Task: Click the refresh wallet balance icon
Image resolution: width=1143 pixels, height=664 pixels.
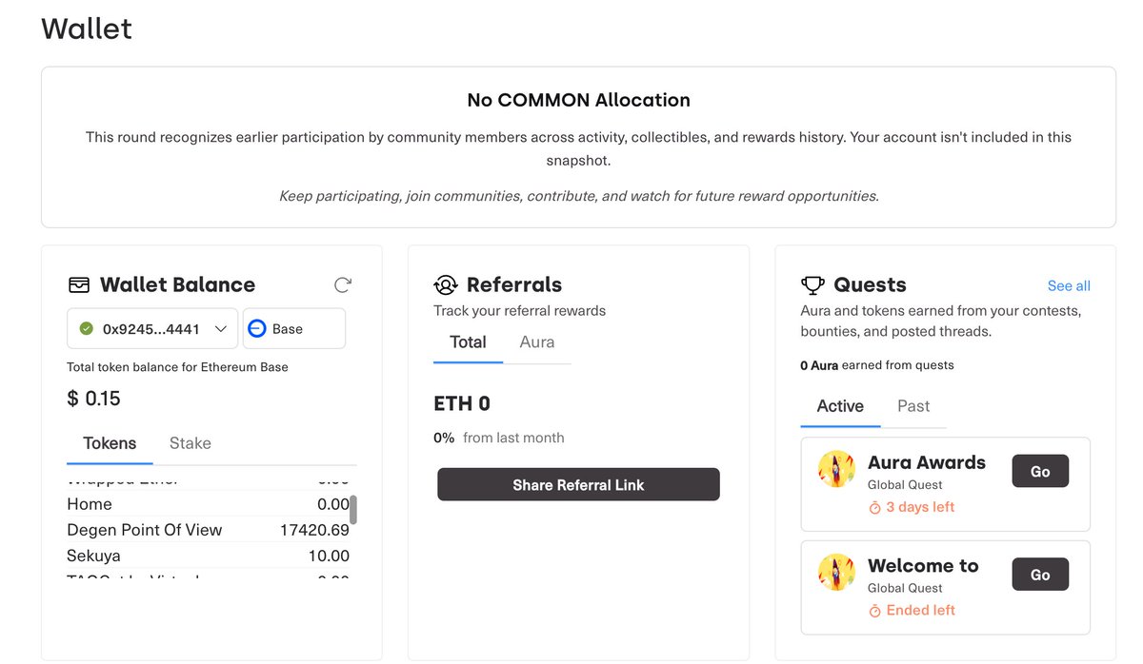Action: click(343, 284)
